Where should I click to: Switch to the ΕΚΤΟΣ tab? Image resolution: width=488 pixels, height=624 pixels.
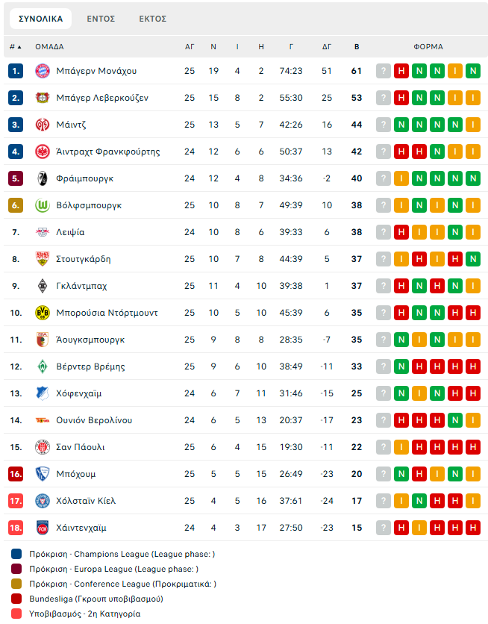click(153, 19)
